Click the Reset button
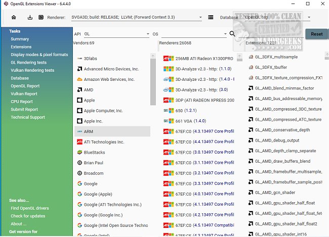 [317, 34]
